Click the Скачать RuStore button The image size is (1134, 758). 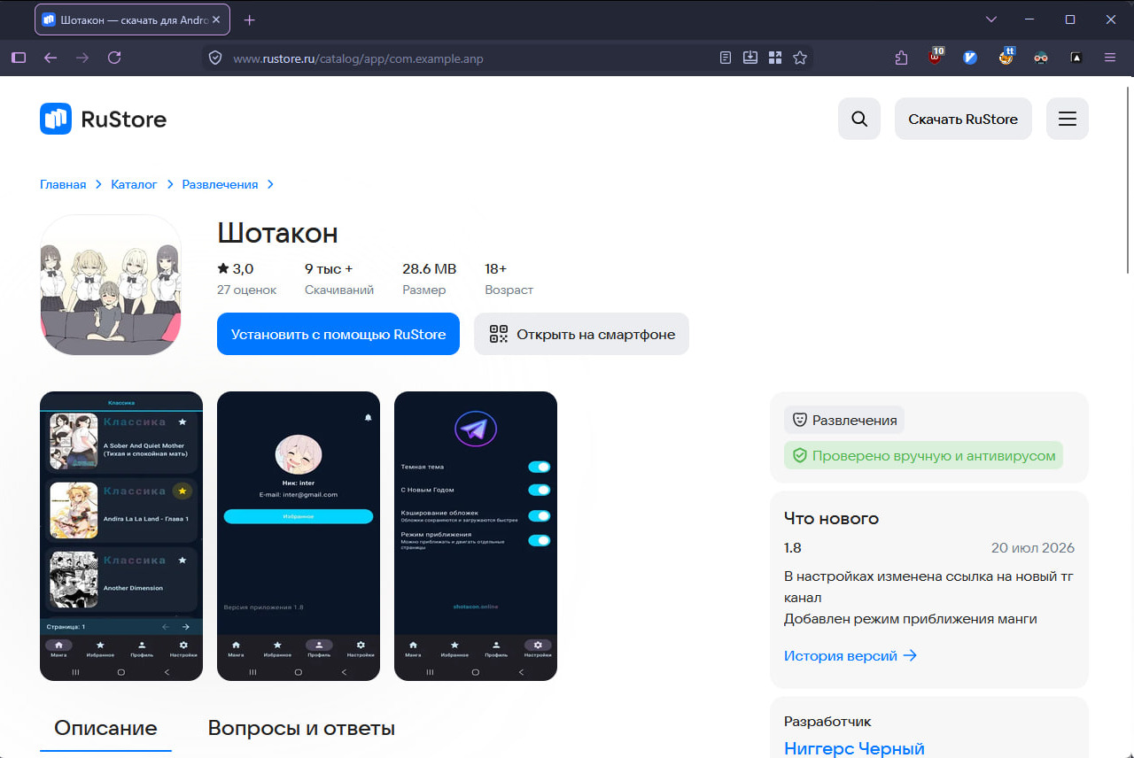963,119
